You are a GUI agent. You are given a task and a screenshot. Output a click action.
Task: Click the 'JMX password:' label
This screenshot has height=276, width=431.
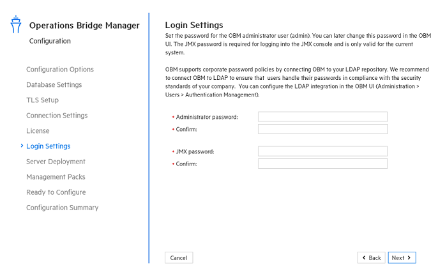pyautogui.click(x=195, y=151)
